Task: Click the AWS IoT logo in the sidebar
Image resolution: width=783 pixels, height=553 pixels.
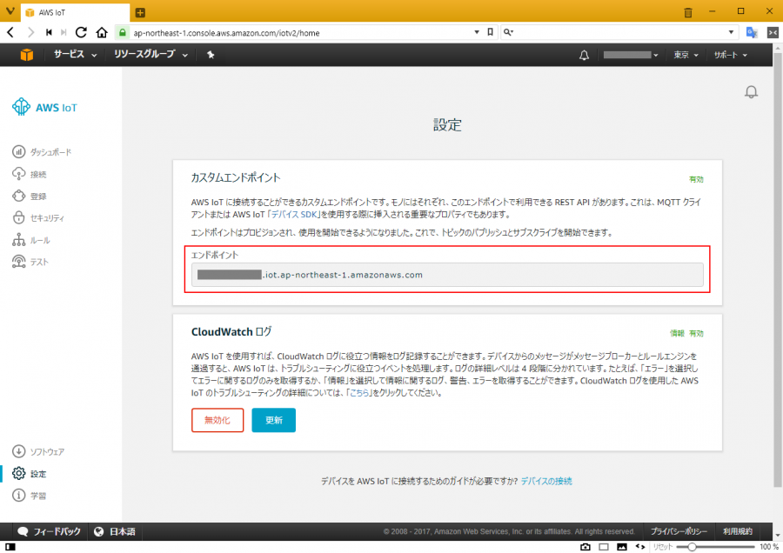Action: click(45, 107)
